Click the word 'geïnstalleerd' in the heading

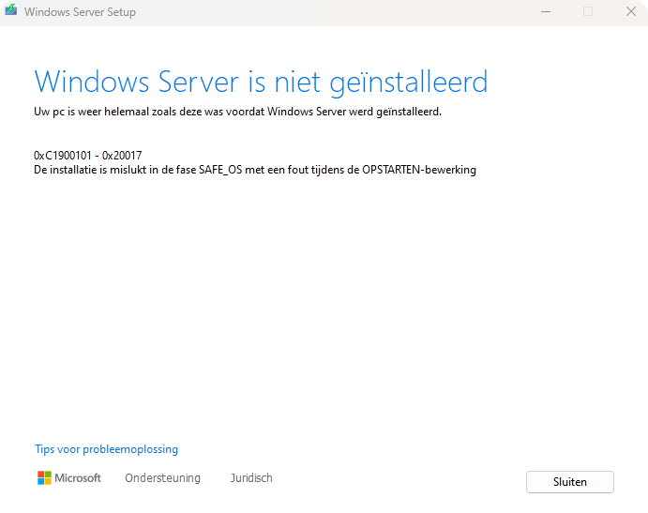[413, 81]
